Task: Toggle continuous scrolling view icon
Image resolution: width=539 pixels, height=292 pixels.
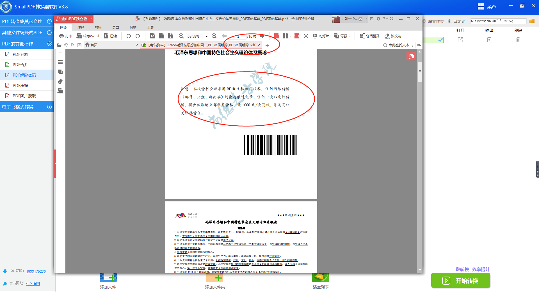Action: coord(297,36)
